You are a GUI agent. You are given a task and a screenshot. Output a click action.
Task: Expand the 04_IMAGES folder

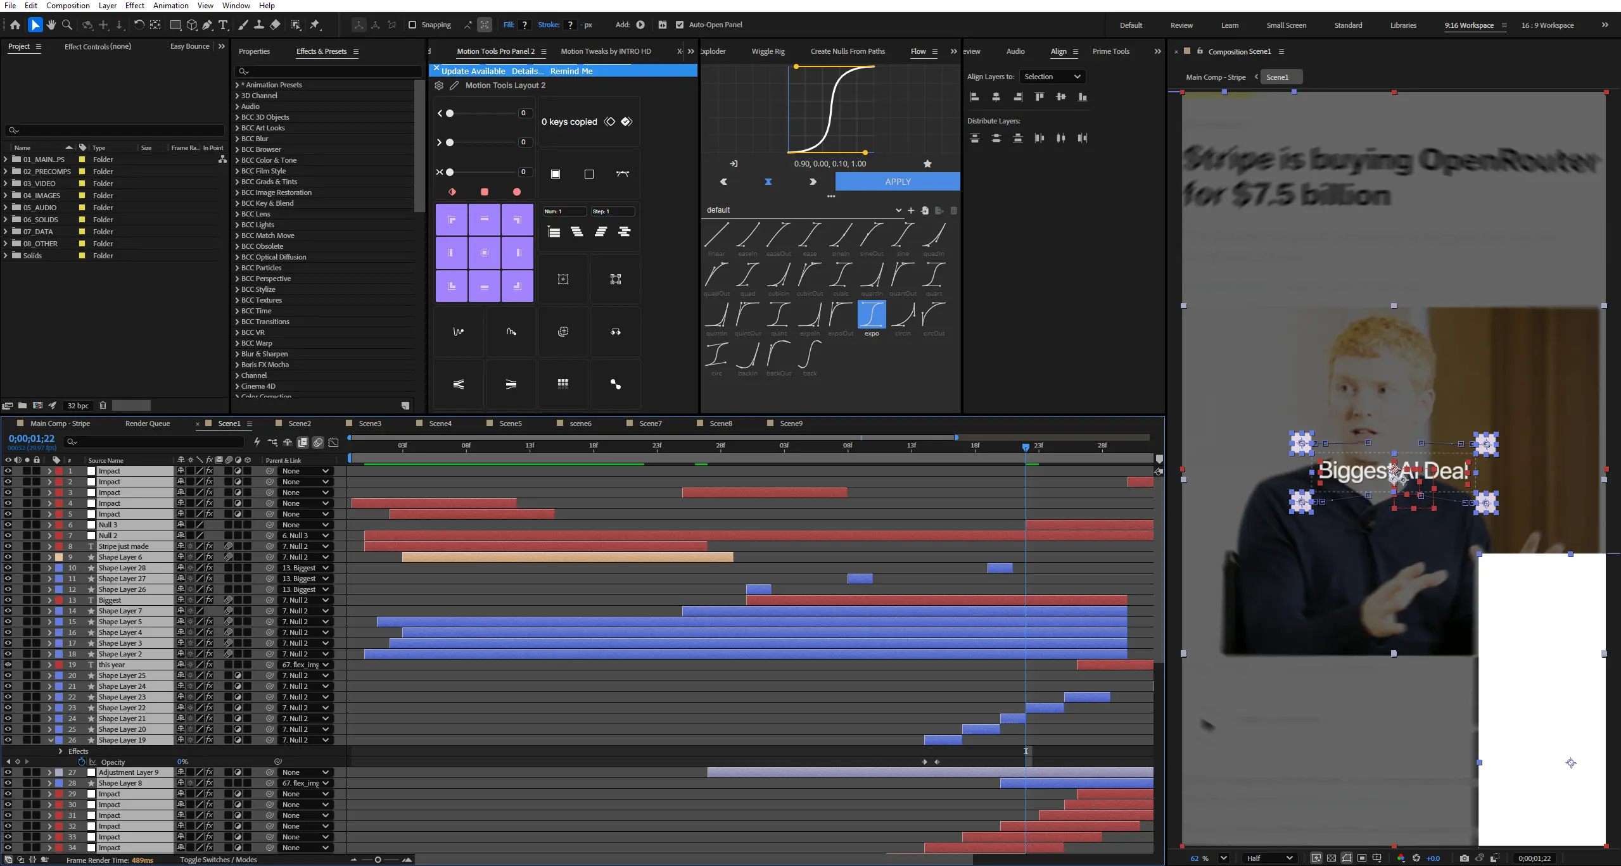point(6,196)
